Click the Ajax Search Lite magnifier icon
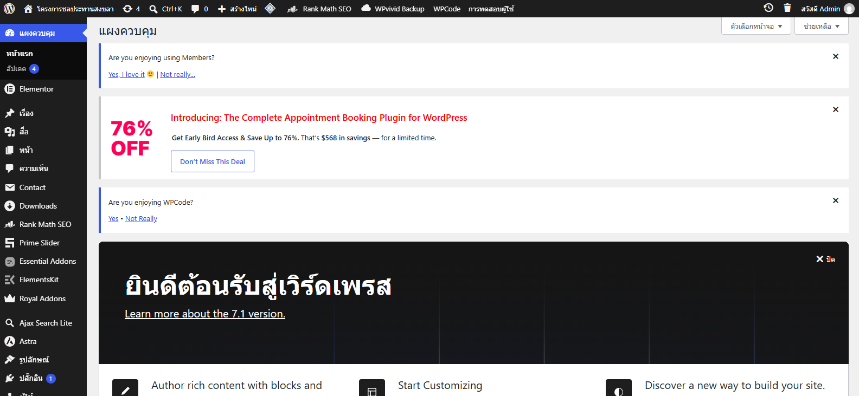The height and width of the screenshot is (396, 859). tap(10, 323)
